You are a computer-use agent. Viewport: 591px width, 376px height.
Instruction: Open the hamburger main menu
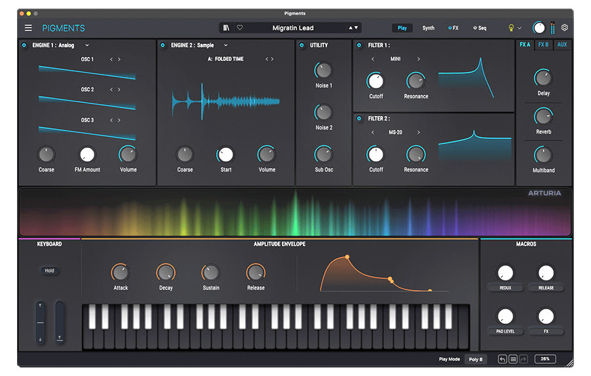point(28,28)
